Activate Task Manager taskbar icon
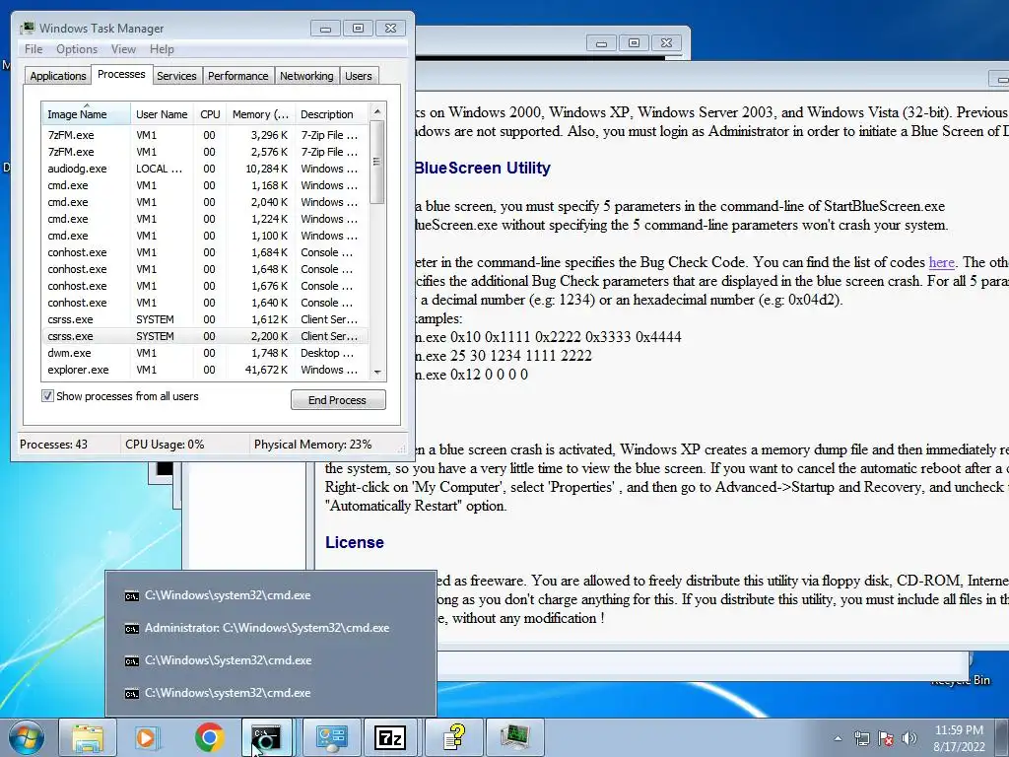The width and height of the screenshot is (1009, 757). [515, 737]
